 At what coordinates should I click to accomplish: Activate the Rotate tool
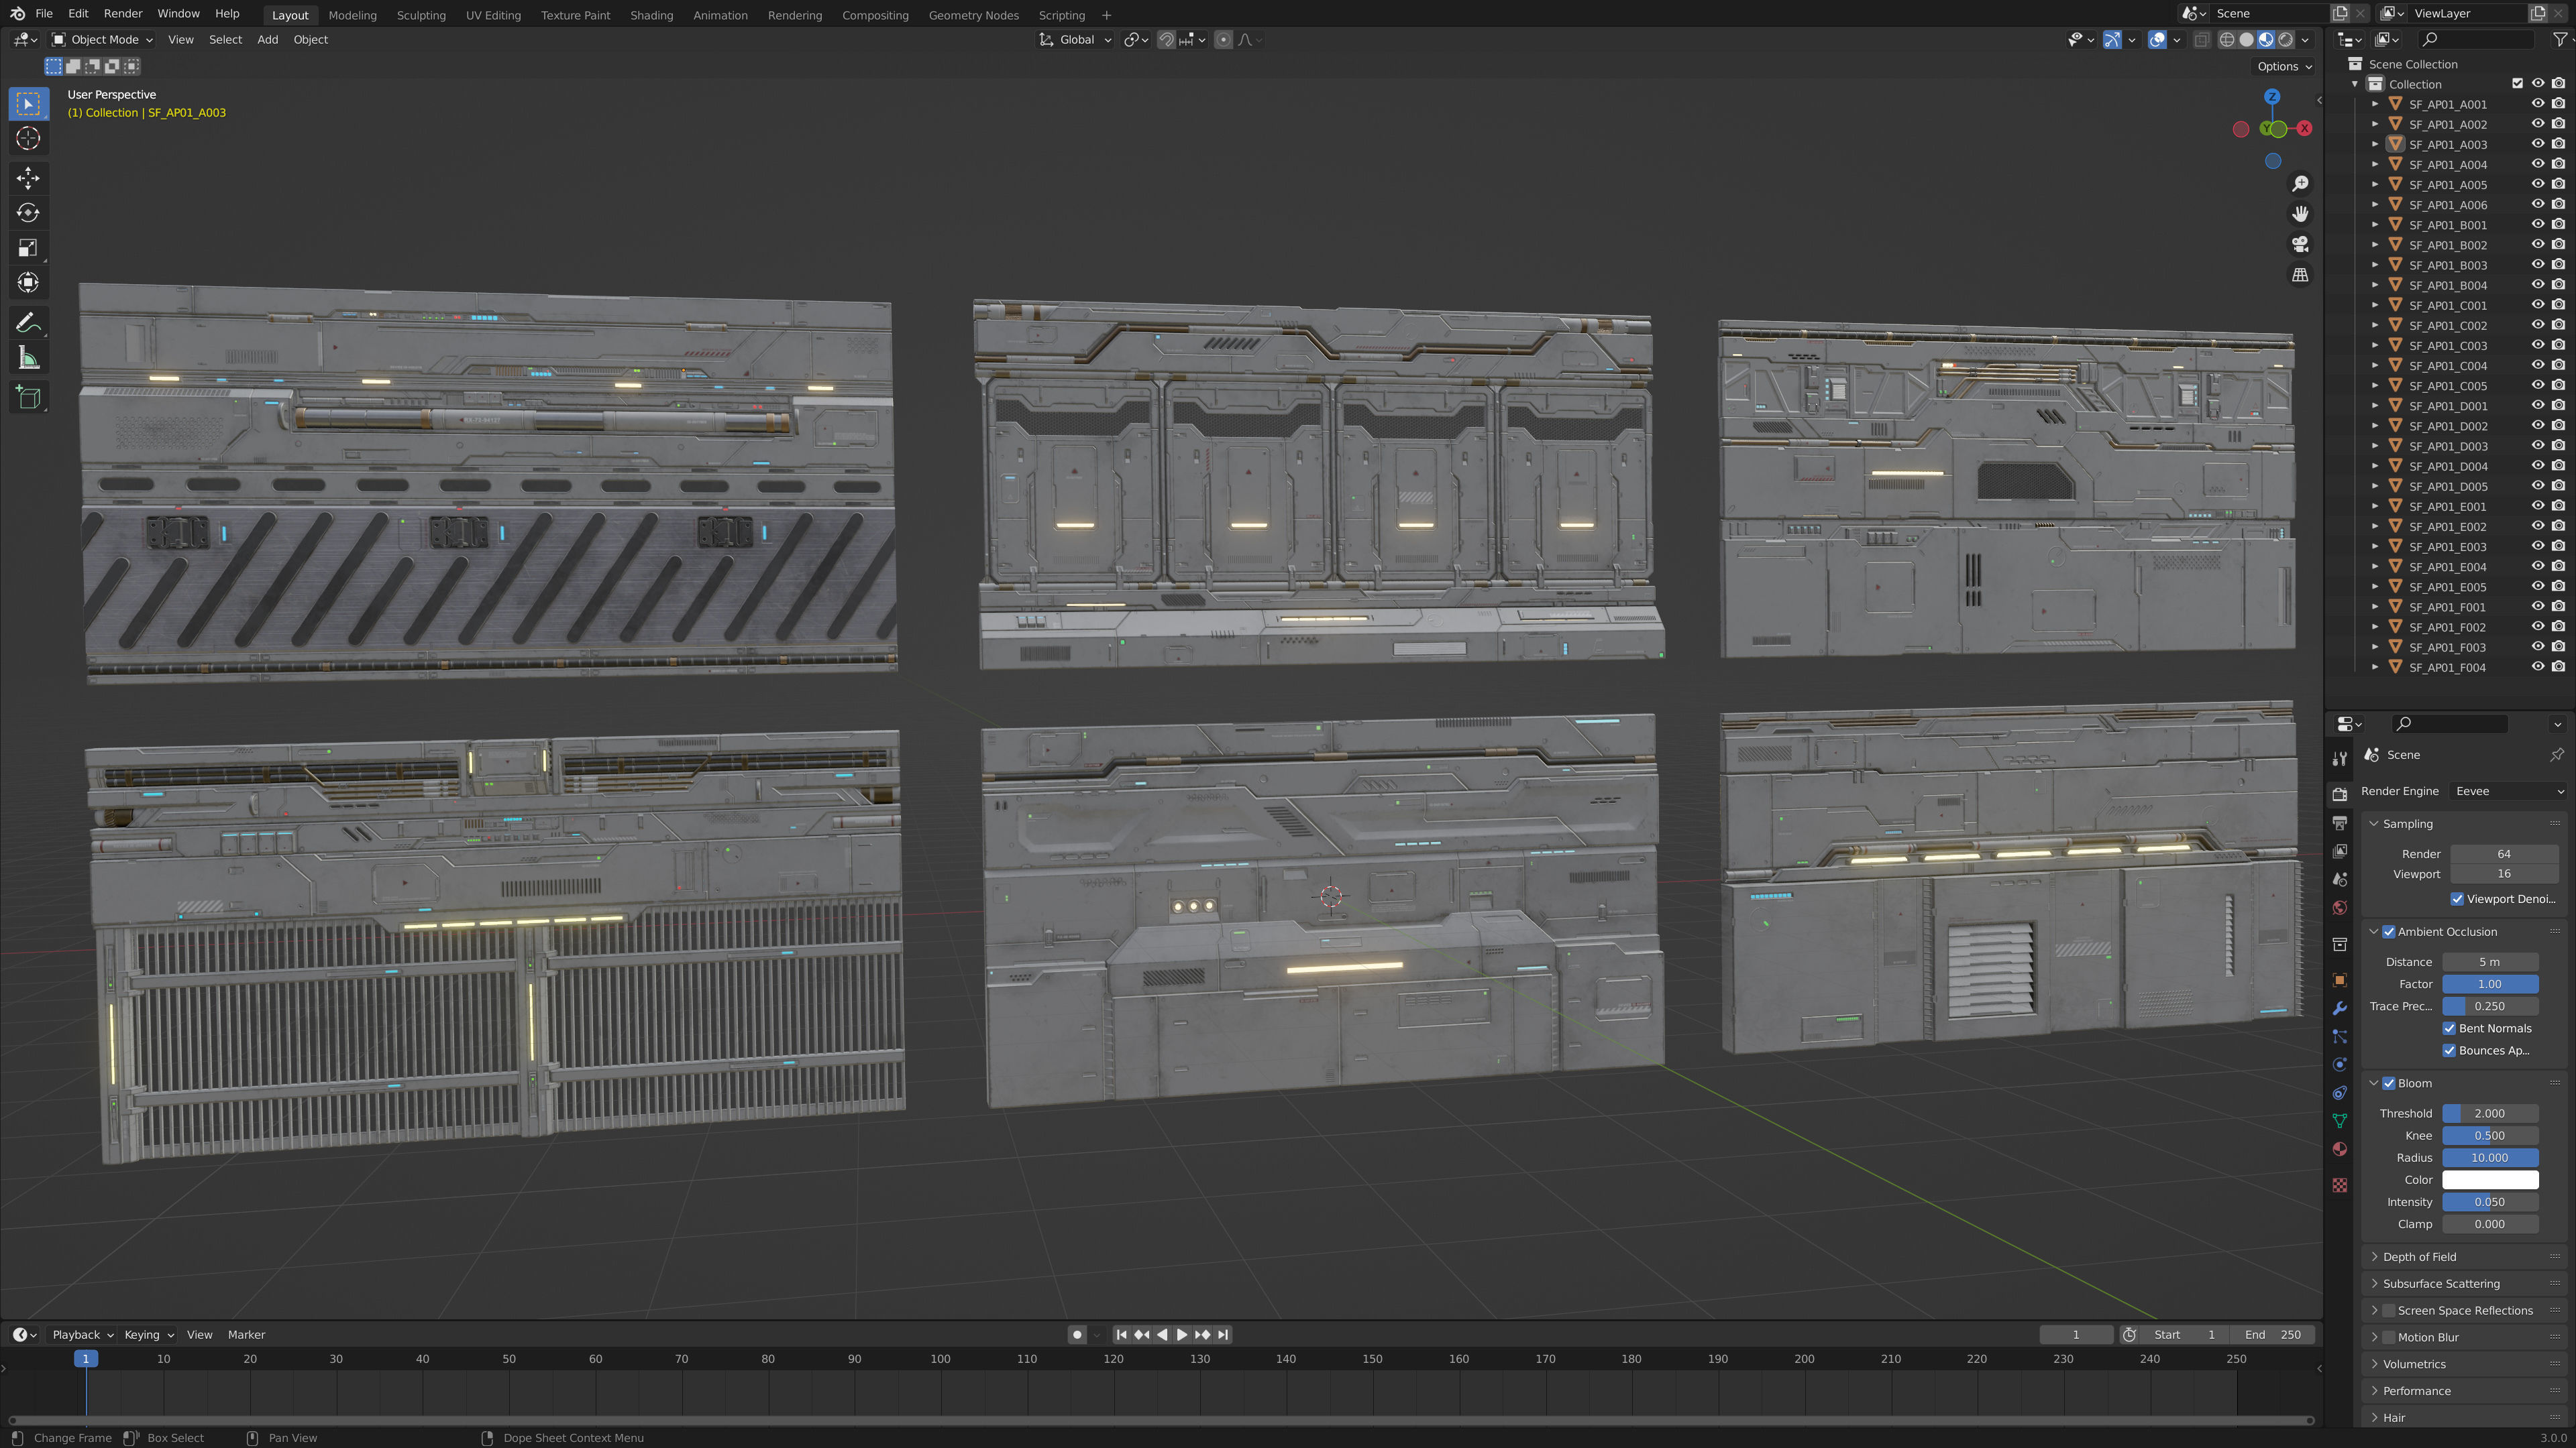click(x=28, y=213)
